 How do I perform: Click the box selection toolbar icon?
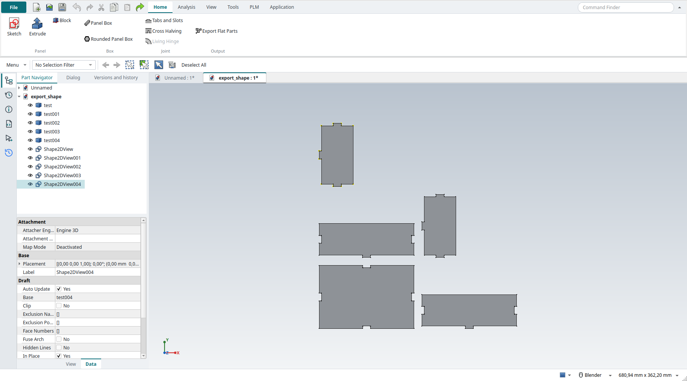pos(130,65)
